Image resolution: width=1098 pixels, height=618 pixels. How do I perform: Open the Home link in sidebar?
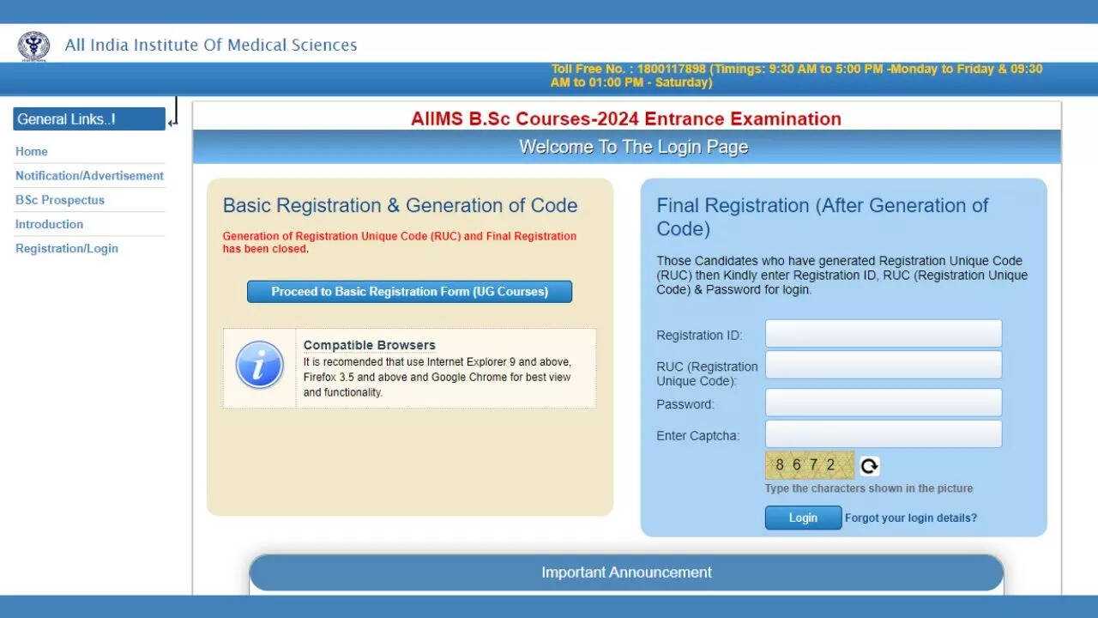(x=32, y=151)
